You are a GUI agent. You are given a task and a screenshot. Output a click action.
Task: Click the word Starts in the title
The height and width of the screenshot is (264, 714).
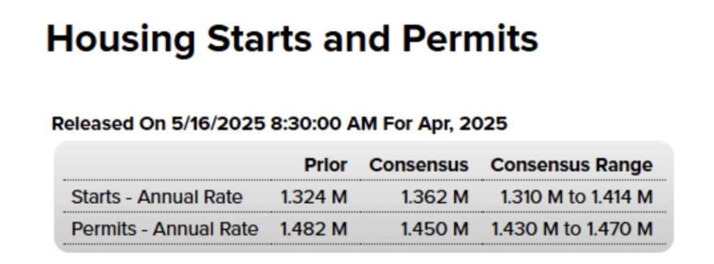tap(259, 39)
